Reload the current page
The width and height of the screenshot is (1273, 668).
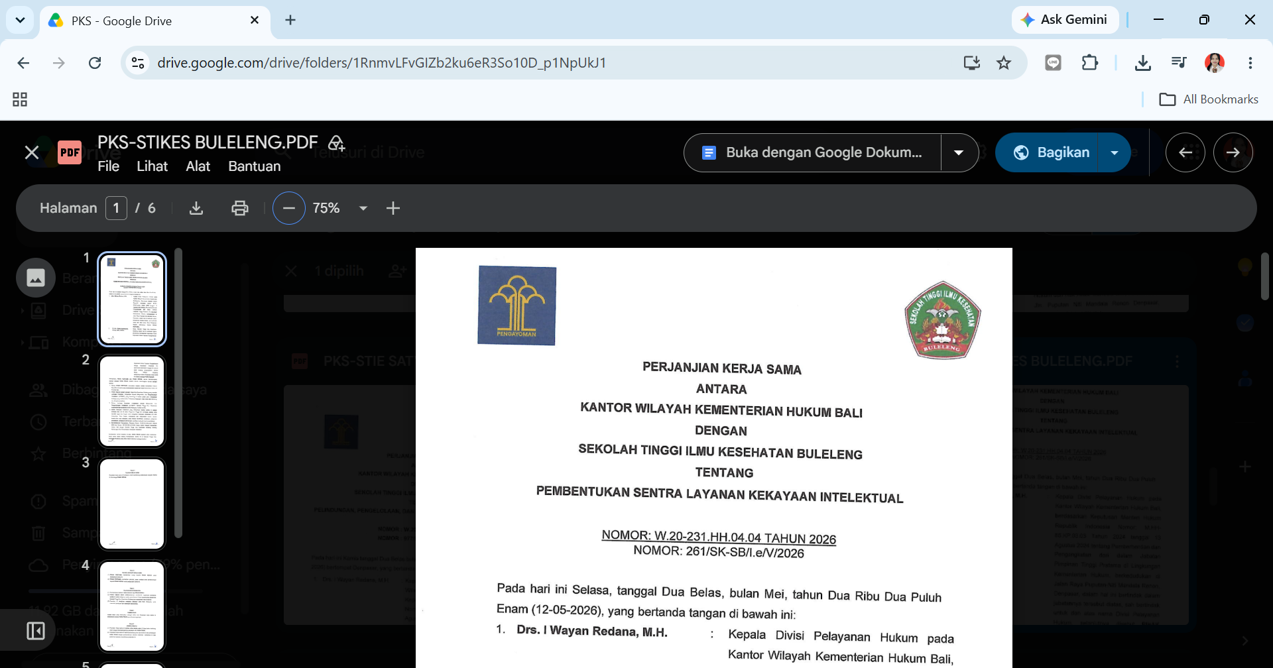click(95, 63)
